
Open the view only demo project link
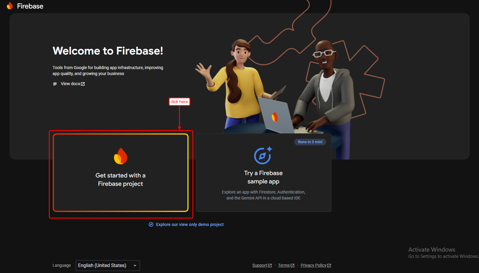coord(189,224)
